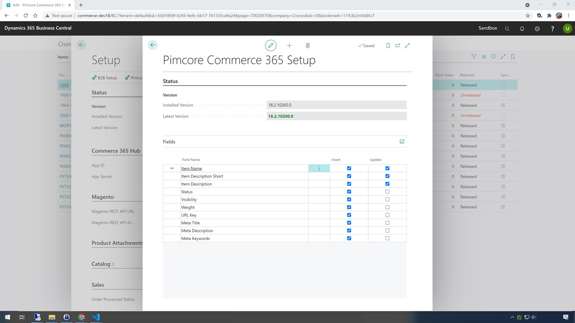This screenshot has width=575, height=323.
Task: Uncheck Insert for URL Key
Action: pyautogui.click(x=349, y=215)
